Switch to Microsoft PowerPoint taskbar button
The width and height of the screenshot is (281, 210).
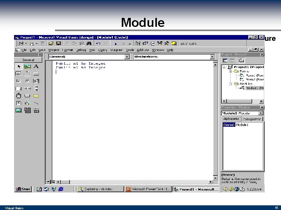coord(148,189)
